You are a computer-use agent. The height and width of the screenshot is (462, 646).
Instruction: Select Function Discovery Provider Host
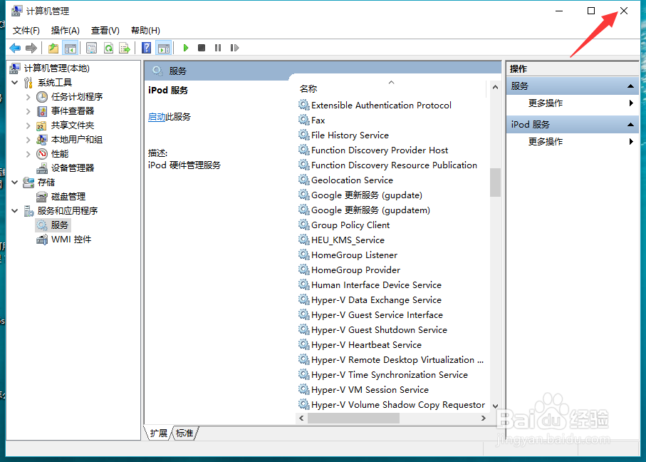tap(380, 150)
